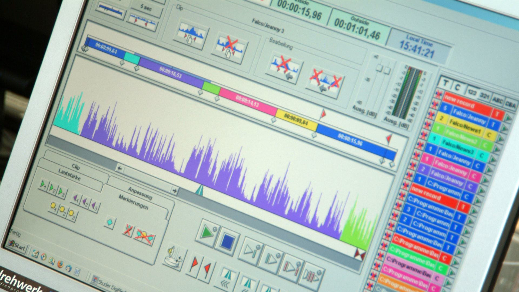Viewport: 519px width, 292px height.
Task: Click green volume preset 1 button
Action: click(x=43, y=185)
